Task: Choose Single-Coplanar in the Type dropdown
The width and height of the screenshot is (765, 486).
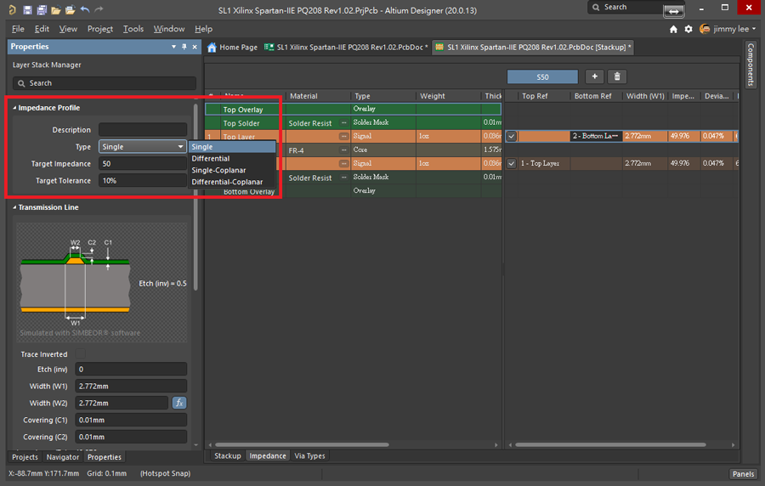Action: pos(218,170)
